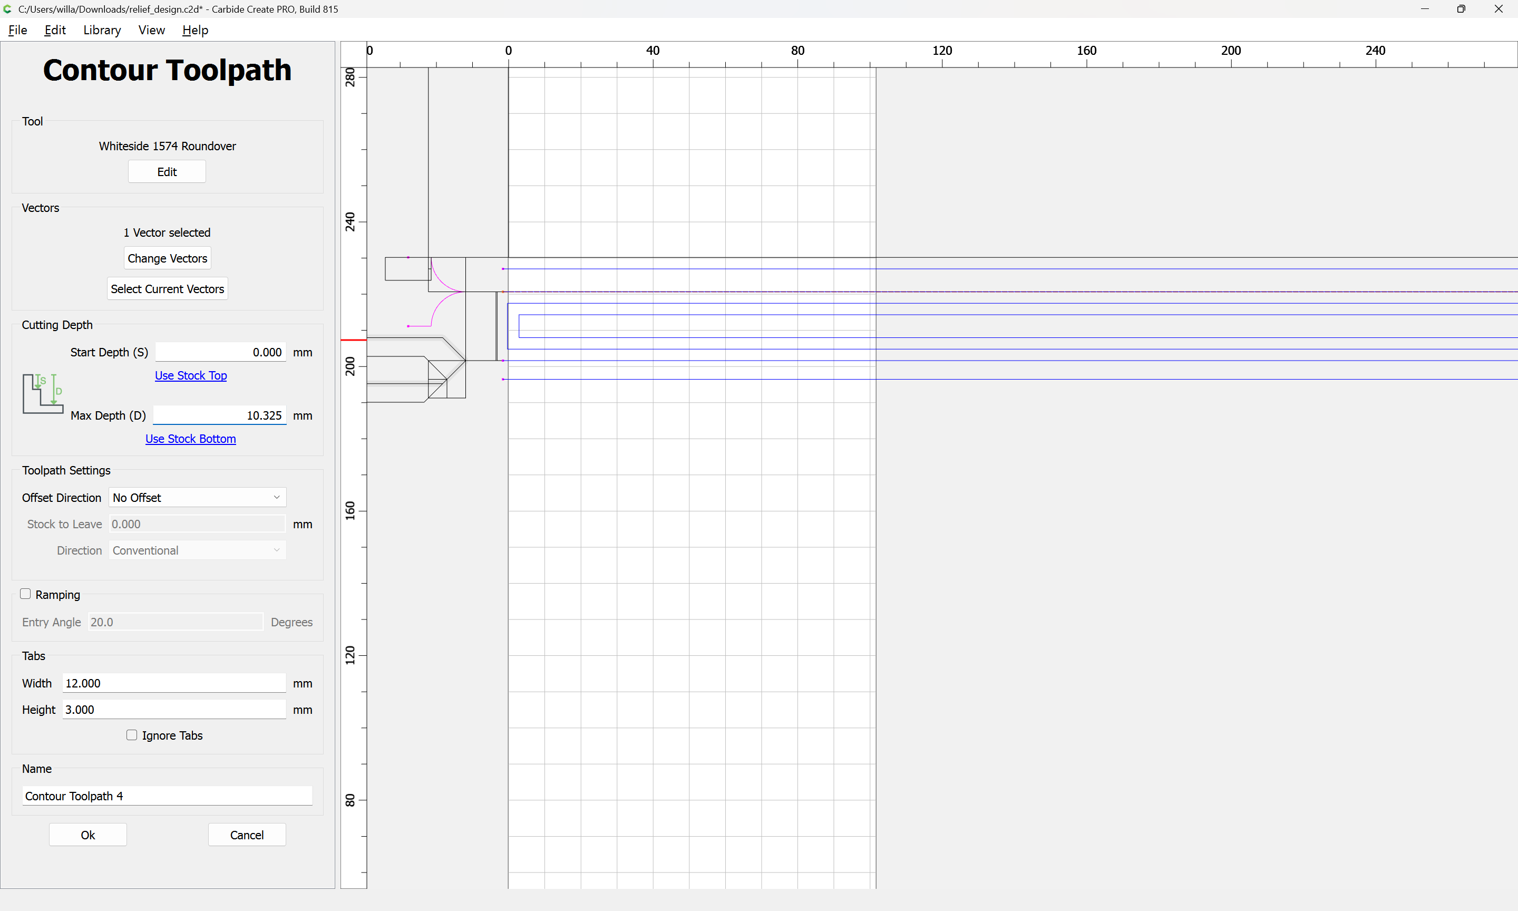The height and width of the screenshot is (911, 1518).
Task: Click the Use Stock Top link
Action: pyautogui.click(x=191, y=375)
